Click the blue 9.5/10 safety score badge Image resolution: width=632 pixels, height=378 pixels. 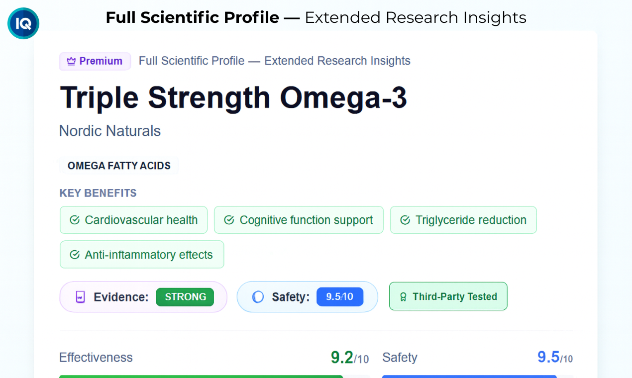340,297
